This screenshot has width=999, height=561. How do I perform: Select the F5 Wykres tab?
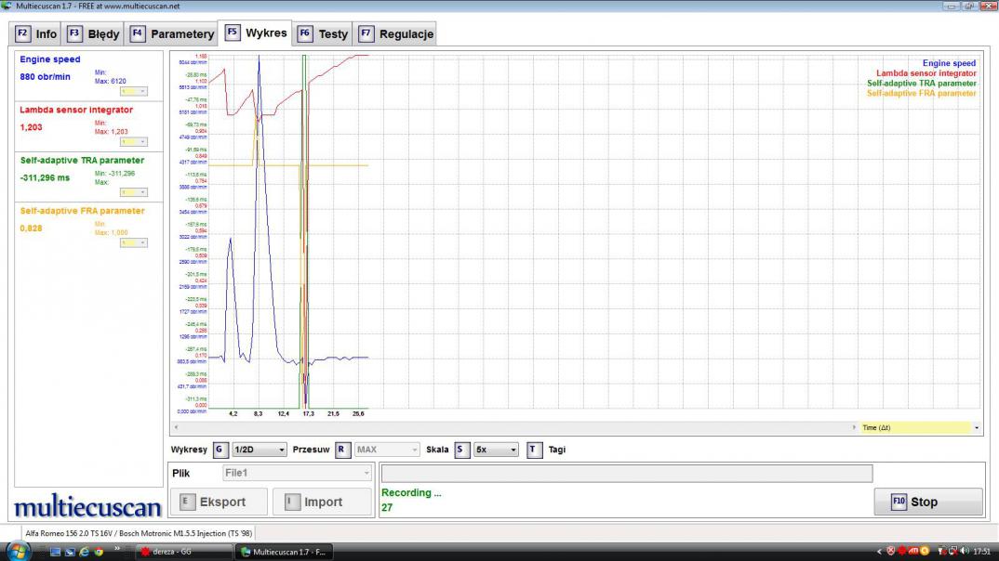tap(256, 33)
